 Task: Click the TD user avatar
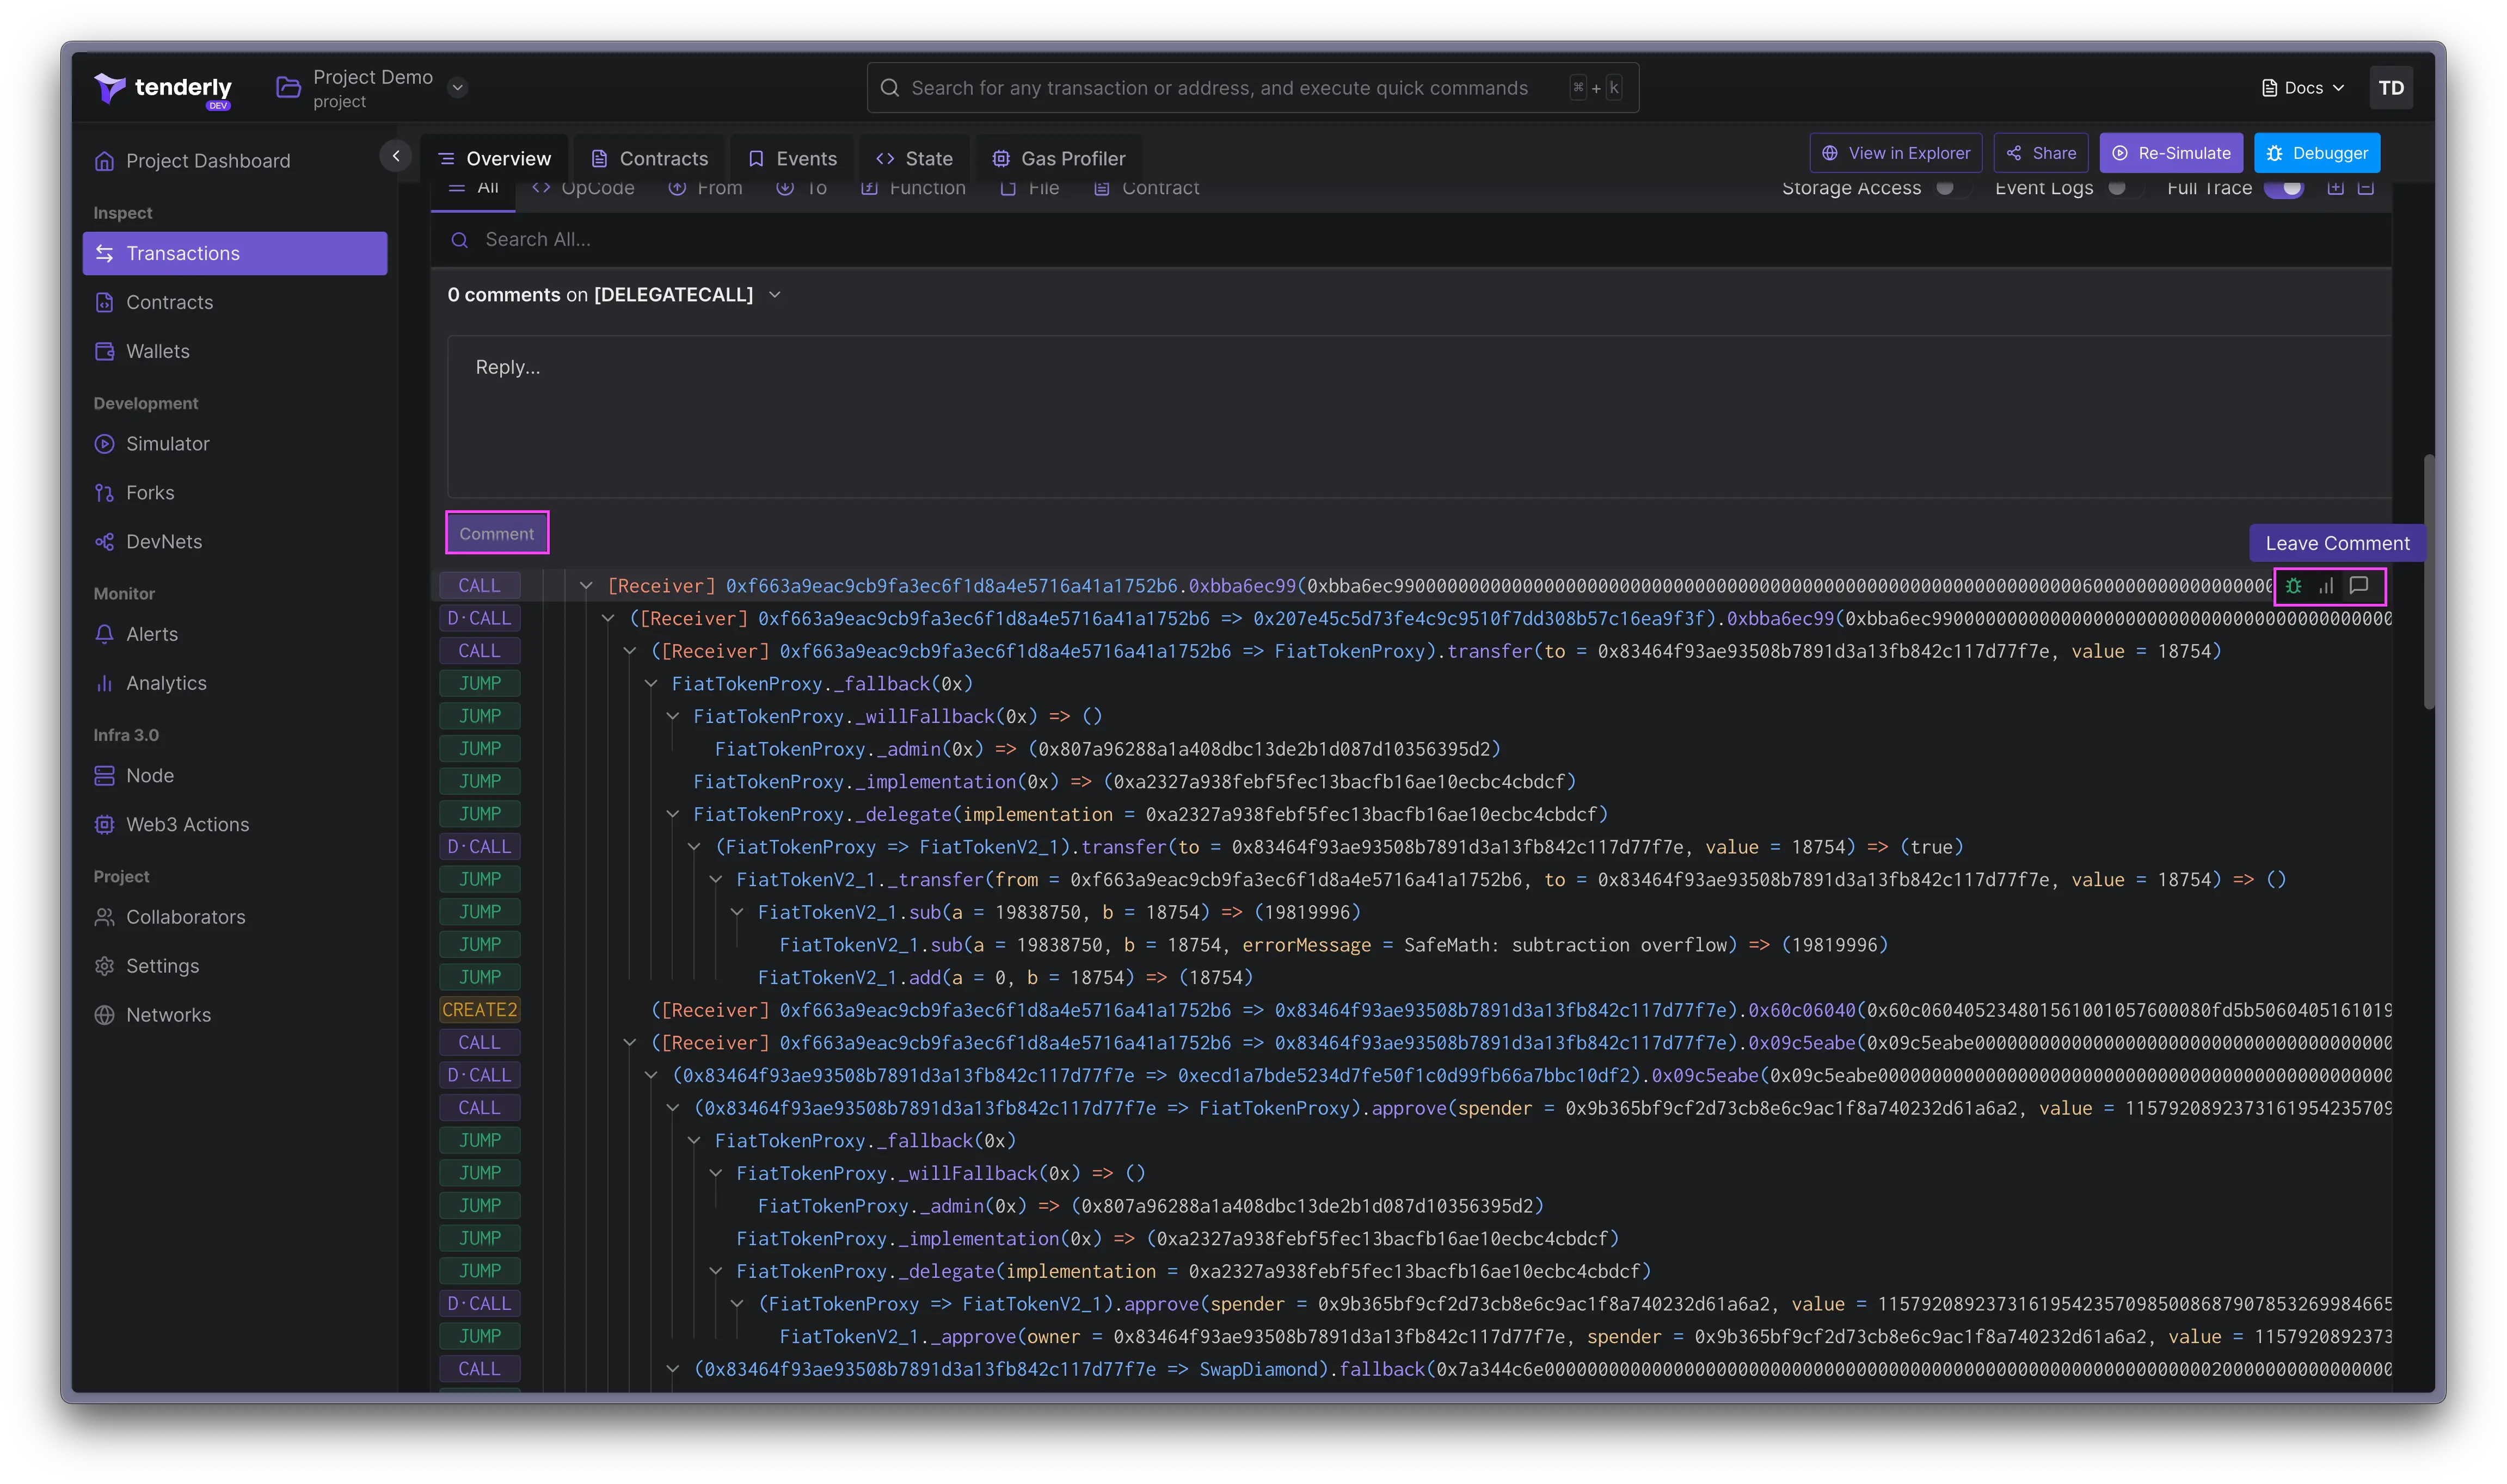2391,88
